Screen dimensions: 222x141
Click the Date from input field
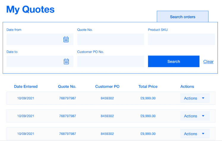[34, 39]
